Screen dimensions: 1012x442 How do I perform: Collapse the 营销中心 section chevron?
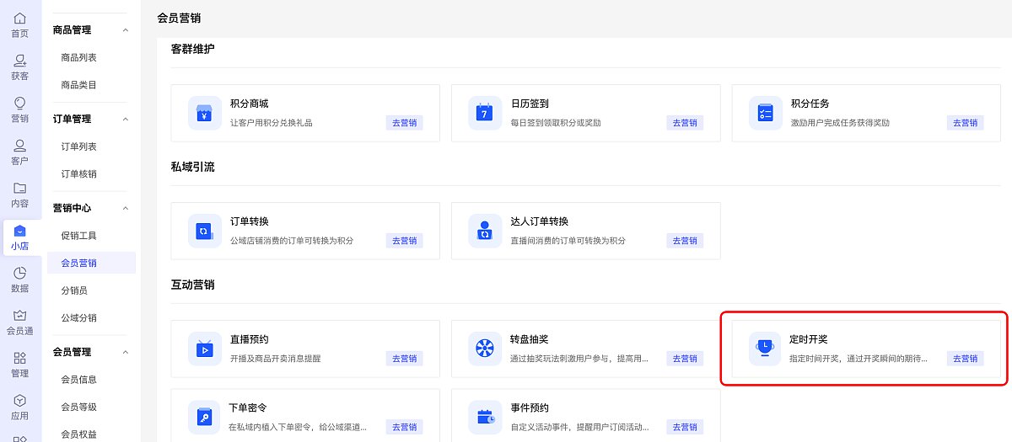point(126,208)
